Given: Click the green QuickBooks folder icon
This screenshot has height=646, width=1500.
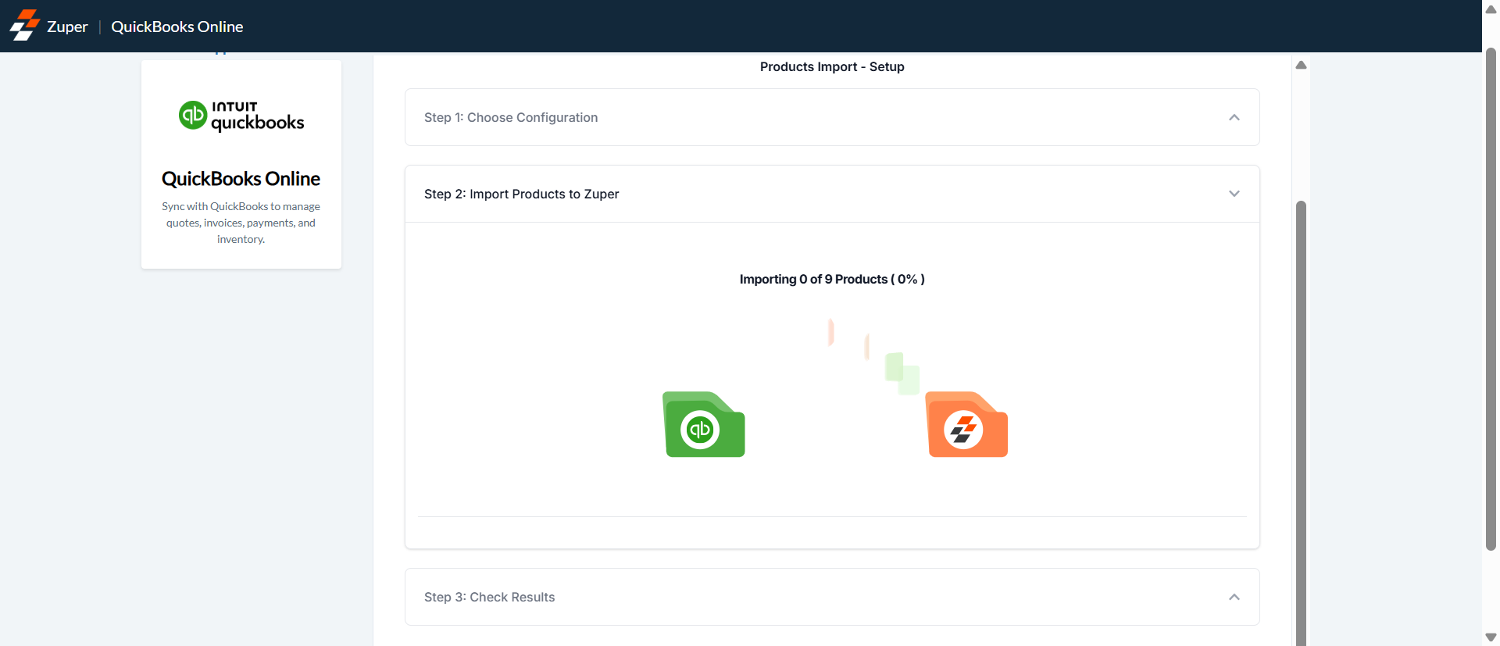Looking at the screenshot, I should [x=704, y=424].
